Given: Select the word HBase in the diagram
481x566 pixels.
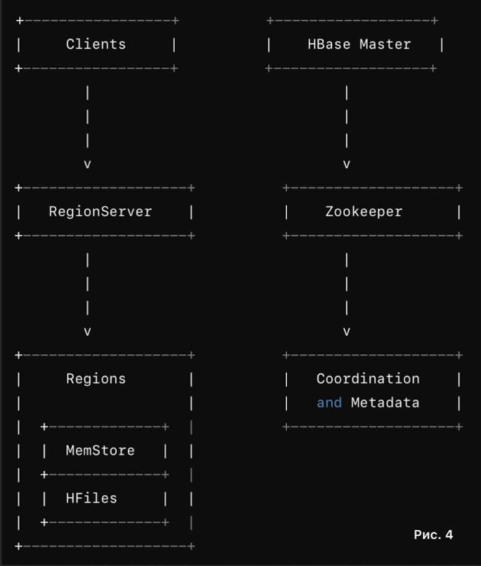Looking at the screenshot, I should click(x=329, y=44).
